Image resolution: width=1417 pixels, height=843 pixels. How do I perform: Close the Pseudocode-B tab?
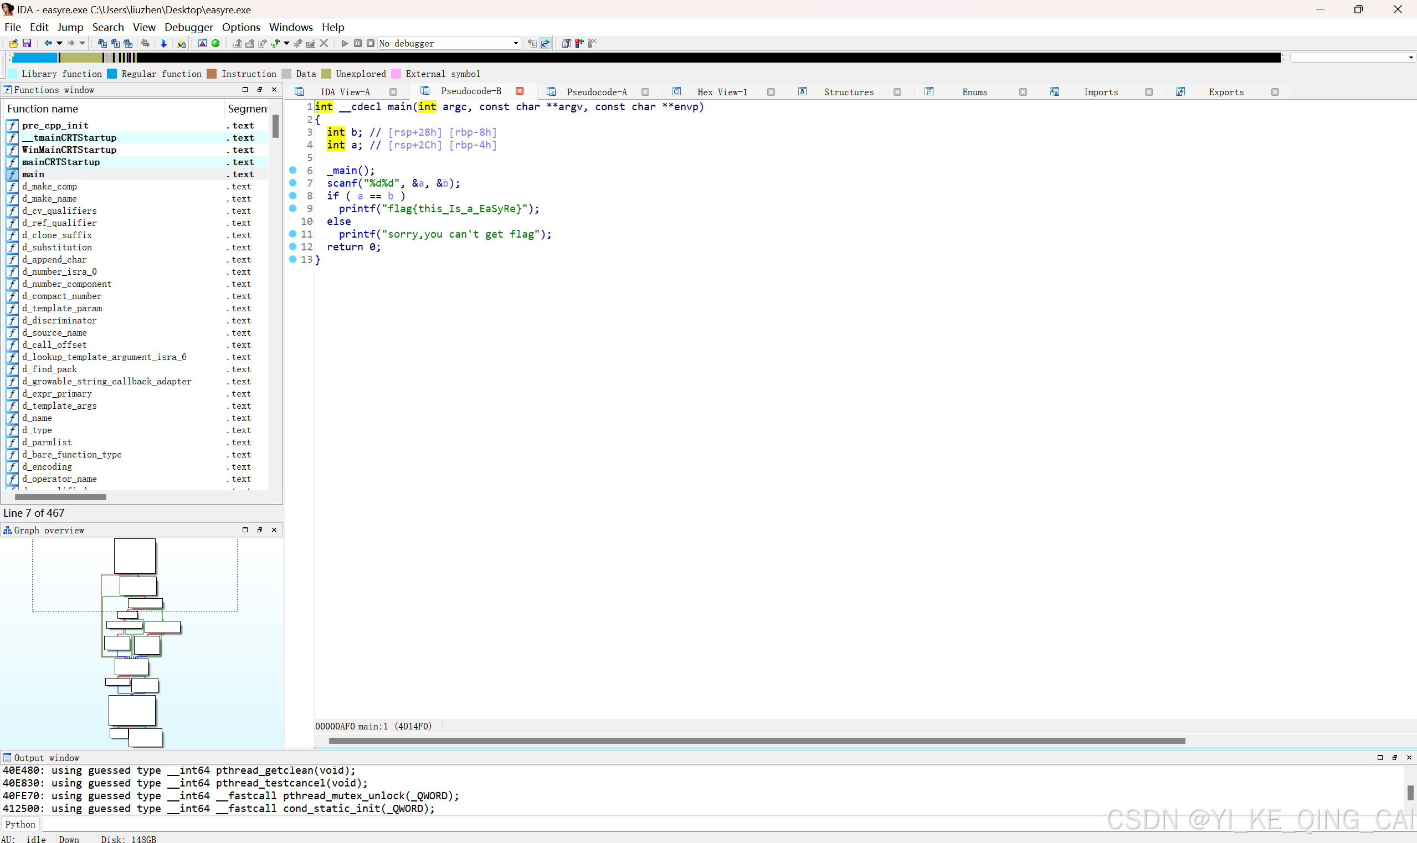coord(518,91)
